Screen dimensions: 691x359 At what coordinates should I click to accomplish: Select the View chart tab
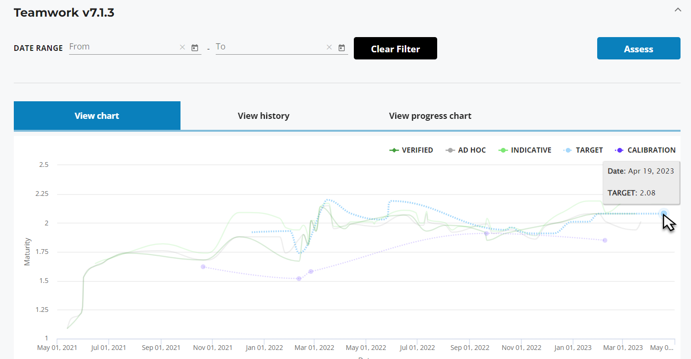97,116
